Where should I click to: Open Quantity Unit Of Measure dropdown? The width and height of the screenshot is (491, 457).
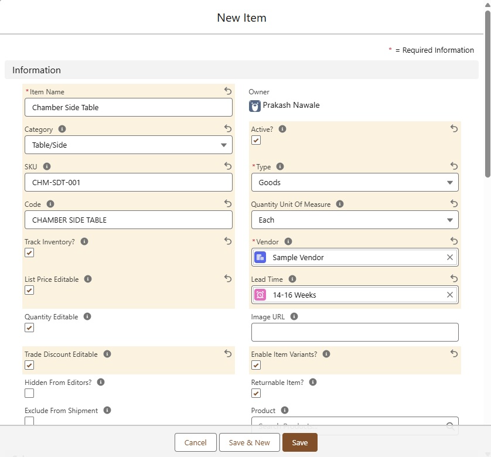tap(354, 220)
